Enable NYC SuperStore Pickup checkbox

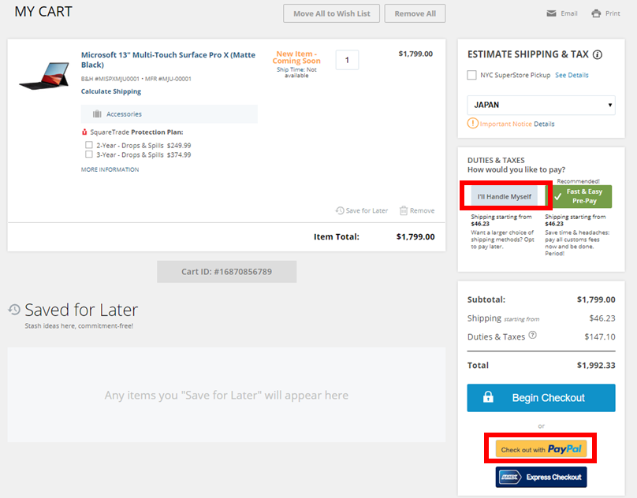(471, 75)
